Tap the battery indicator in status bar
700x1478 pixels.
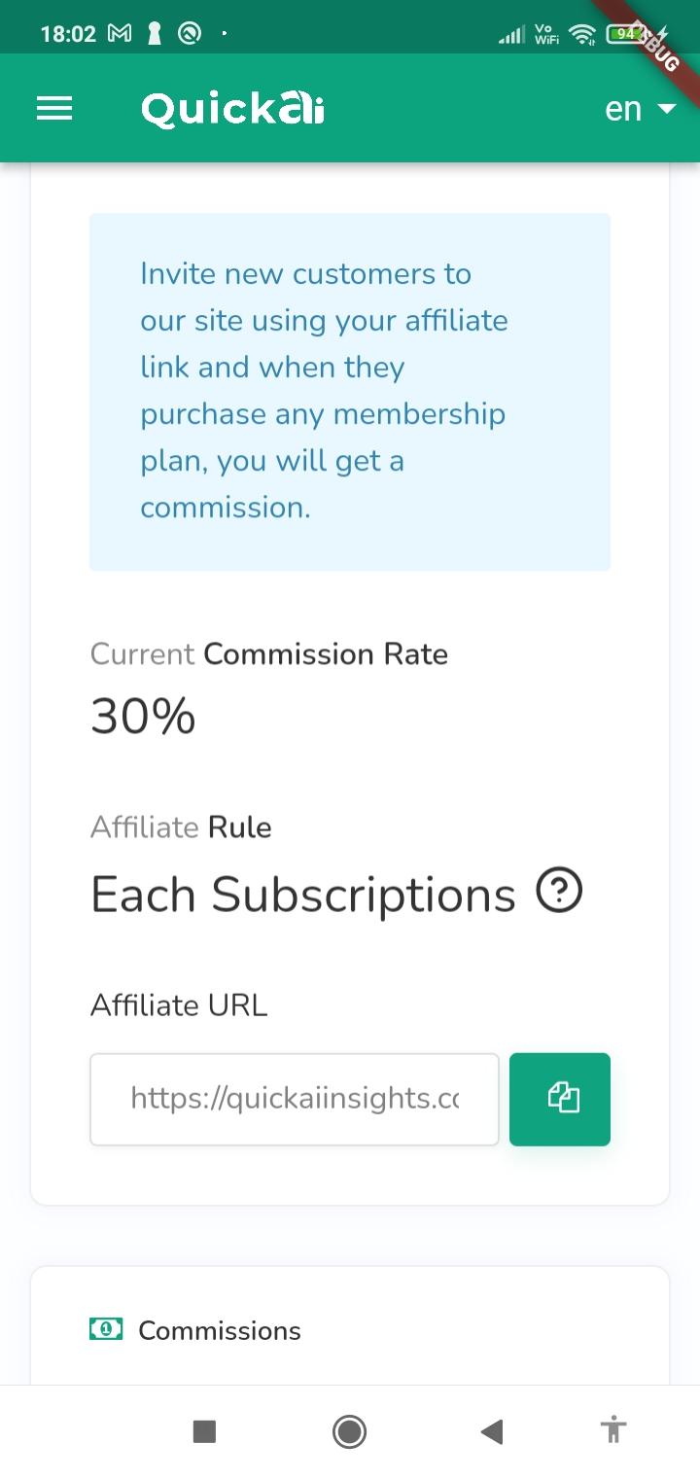[623, 34]
